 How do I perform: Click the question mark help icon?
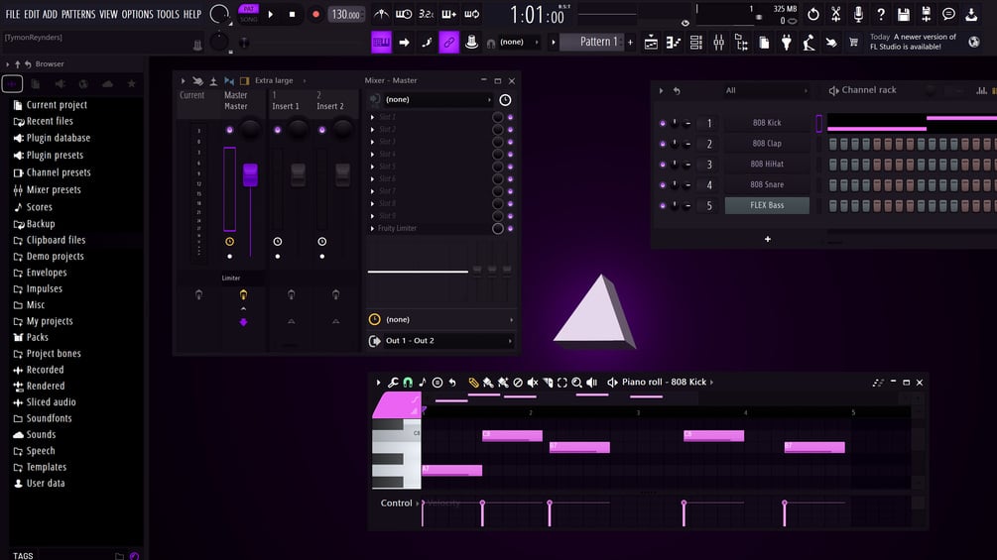point(881,14)
